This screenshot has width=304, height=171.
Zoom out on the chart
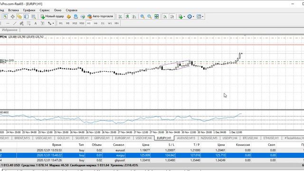149,17
